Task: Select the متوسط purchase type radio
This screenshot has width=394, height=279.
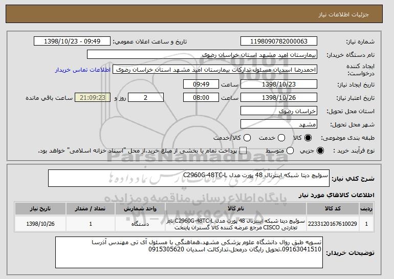Action: tap(290, 151)
